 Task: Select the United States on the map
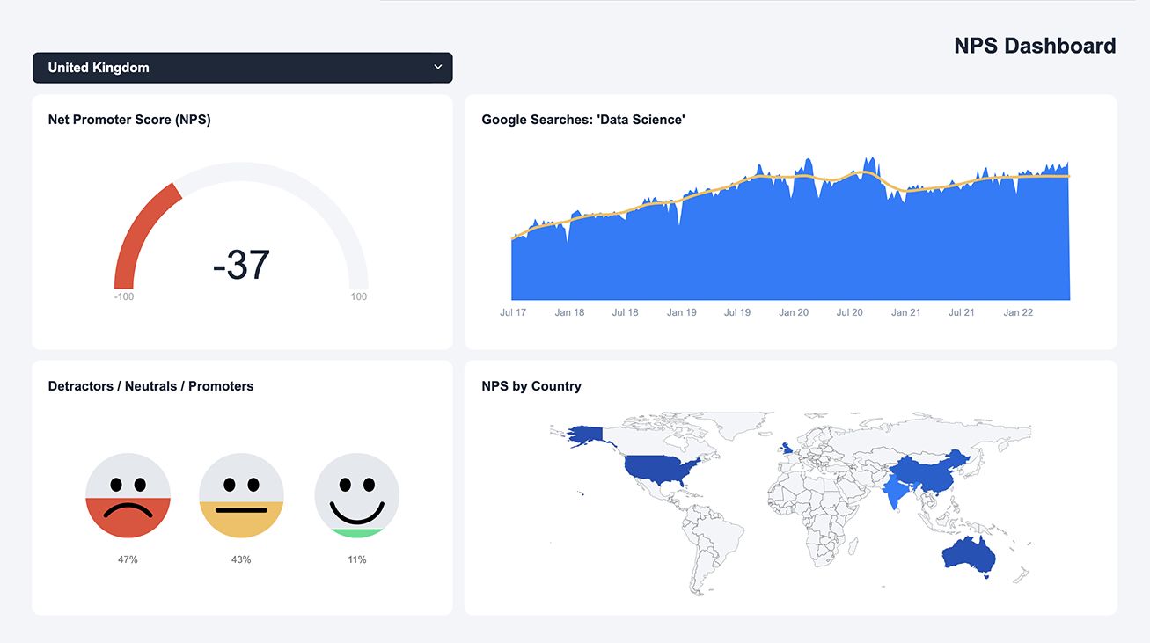click(x=660, y=471)
